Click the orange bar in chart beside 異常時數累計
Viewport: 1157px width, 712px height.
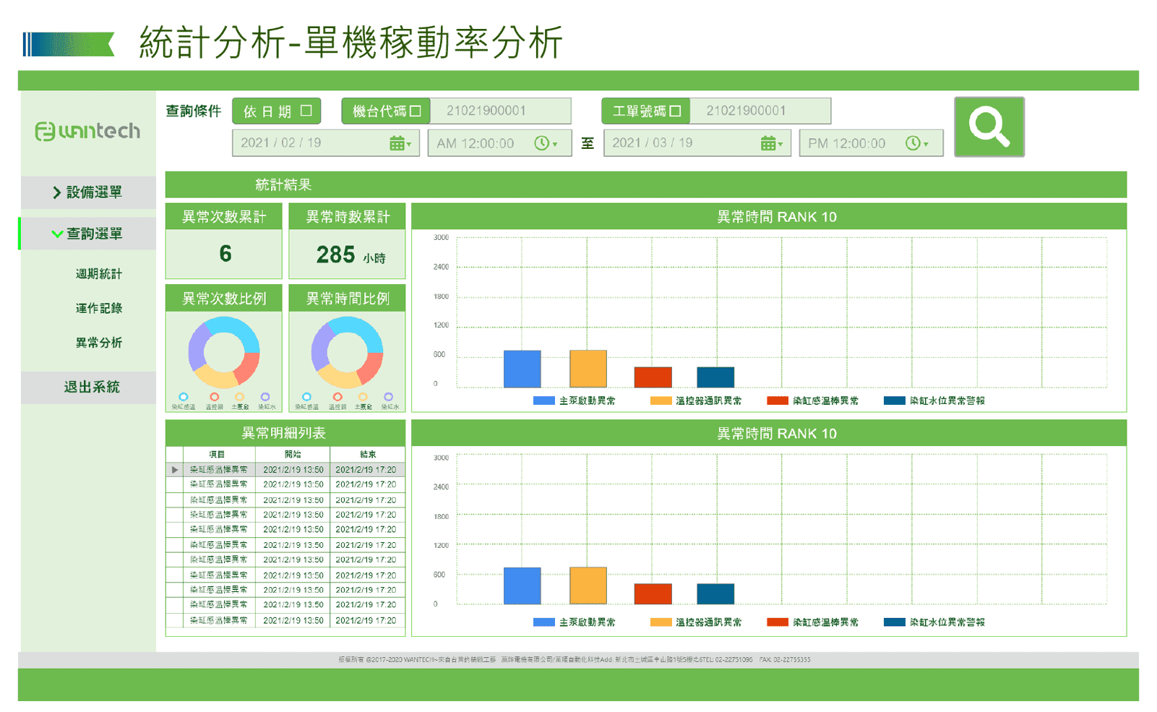pos(588,369)
